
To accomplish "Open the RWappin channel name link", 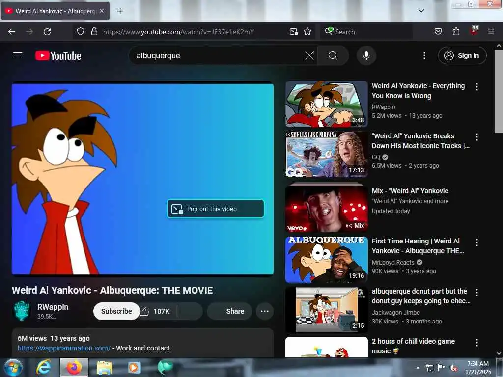I will (x=53, y=307).
